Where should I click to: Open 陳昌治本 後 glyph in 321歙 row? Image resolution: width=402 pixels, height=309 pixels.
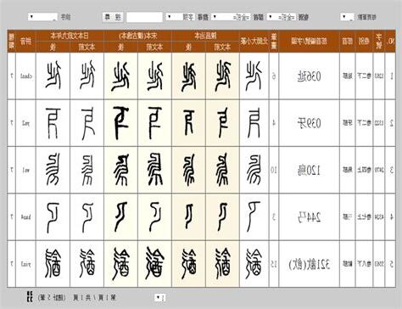pos(189,263)
